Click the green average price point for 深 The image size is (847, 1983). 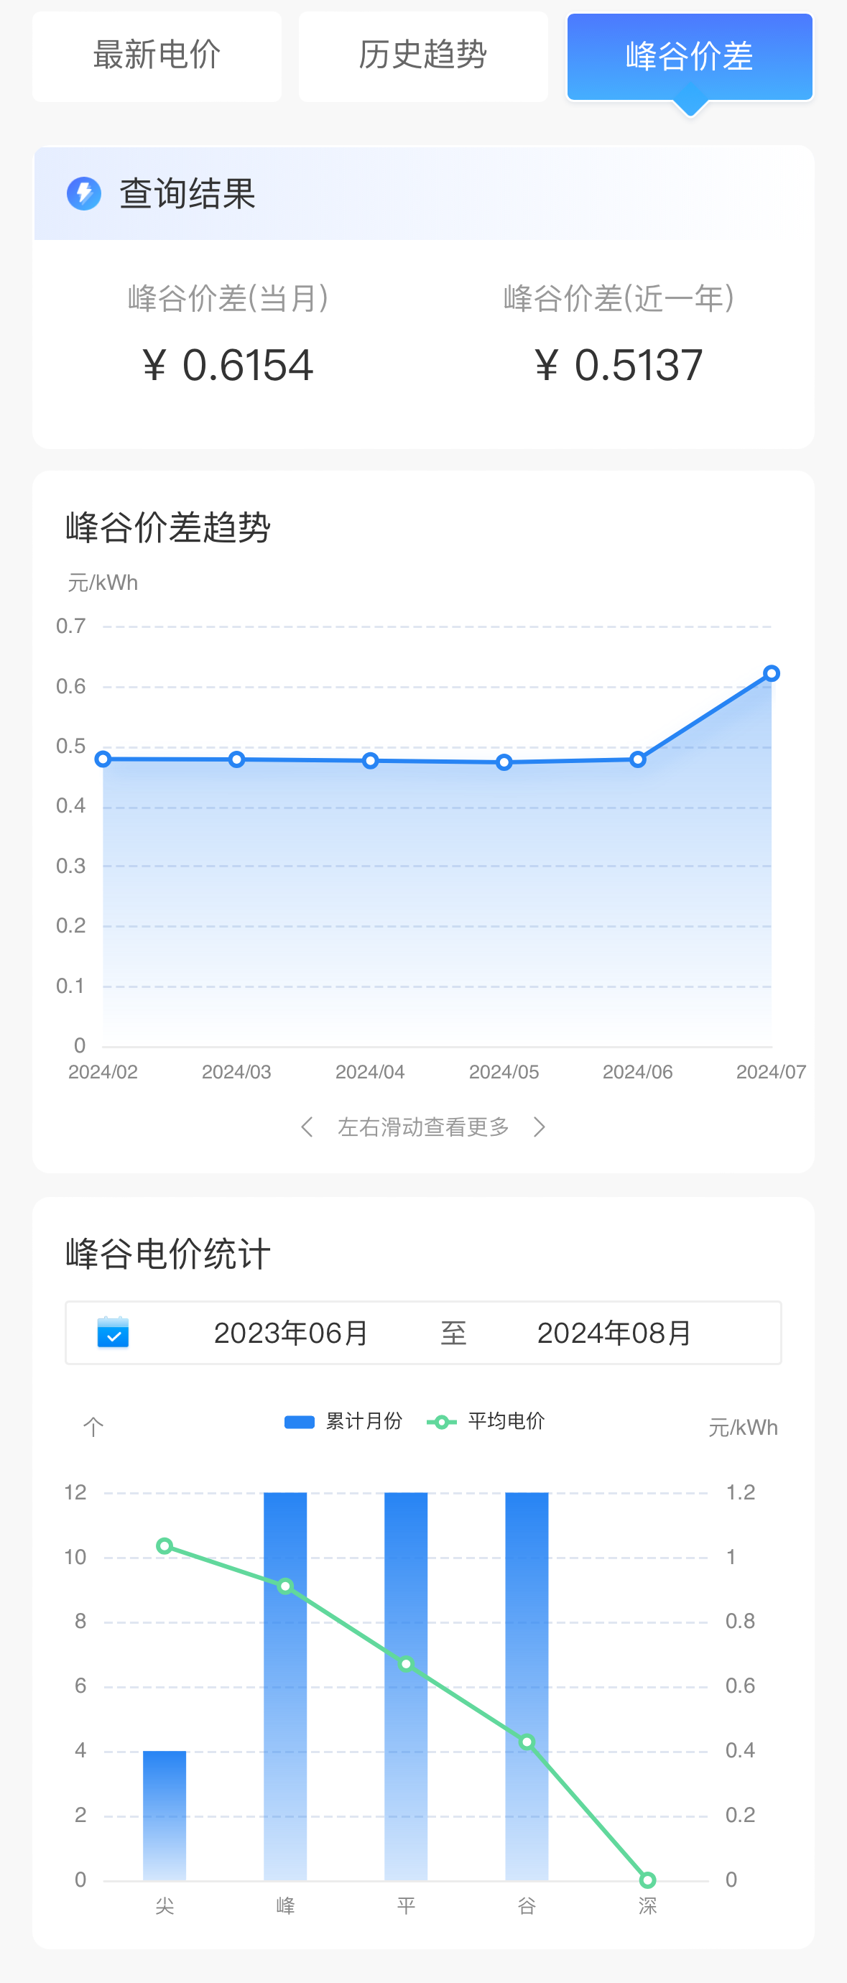point(647,1880)
